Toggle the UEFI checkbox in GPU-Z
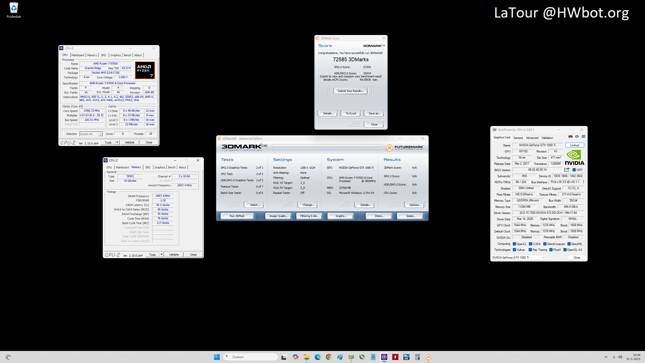645x363 pixels. point(574,170)
